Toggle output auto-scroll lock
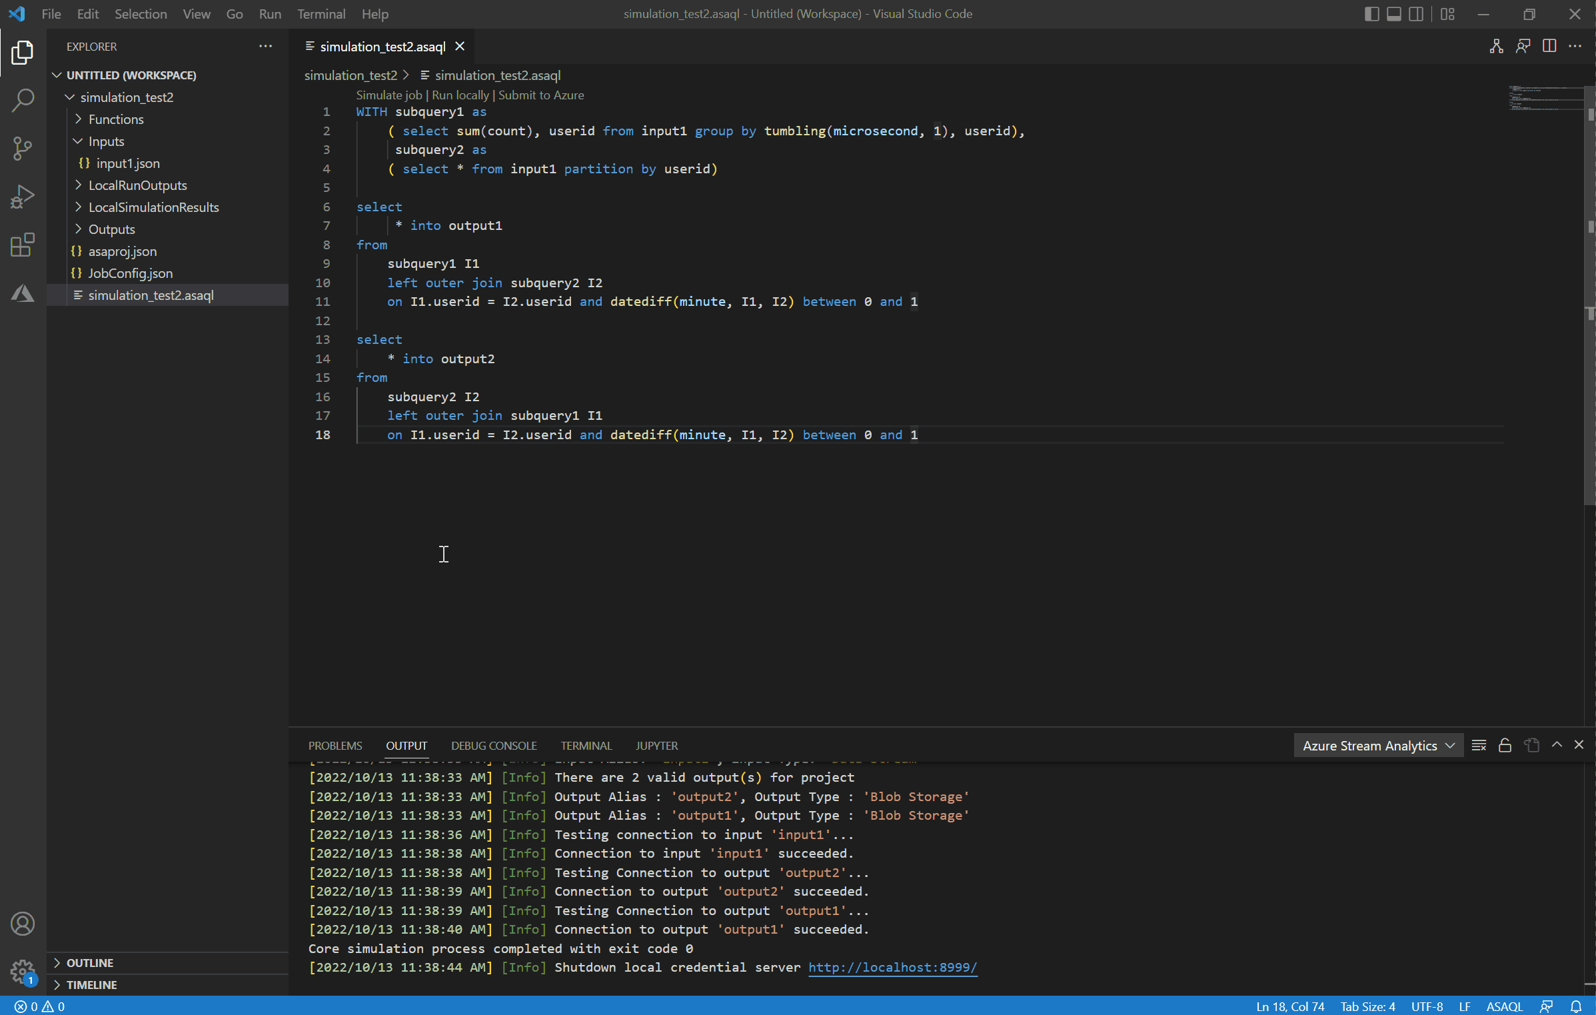This screenshot has width=1596, height=1015. [1505, 745]
